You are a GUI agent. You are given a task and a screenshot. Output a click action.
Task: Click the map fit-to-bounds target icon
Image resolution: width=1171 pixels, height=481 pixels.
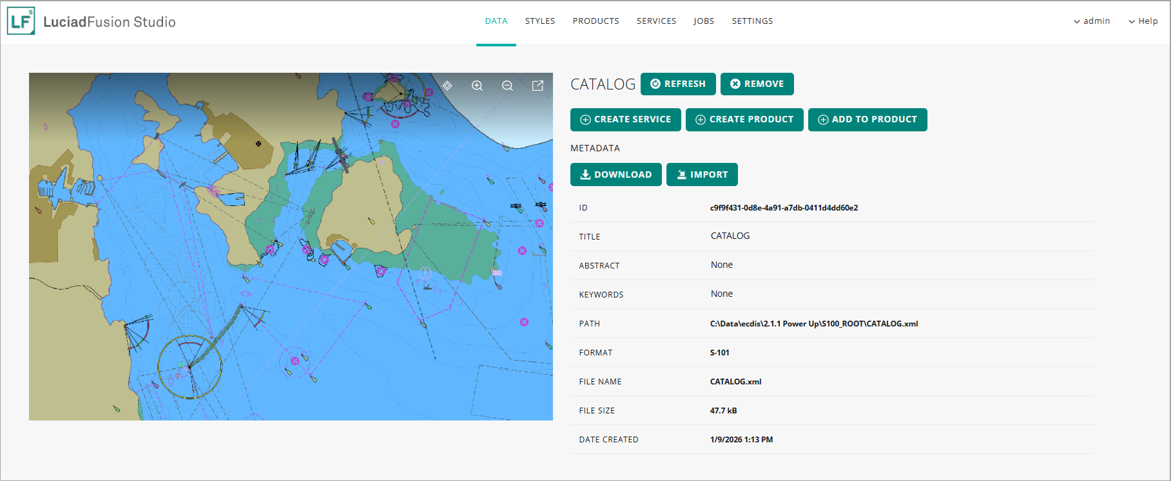point(447,86)
